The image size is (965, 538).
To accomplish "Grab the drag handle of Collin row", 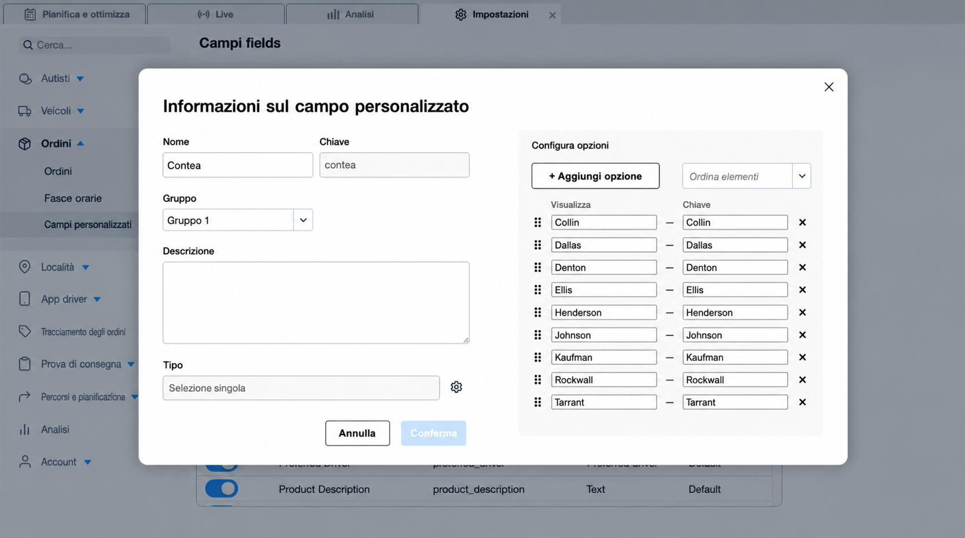I will pyautogui.click(x=537, y=222).
